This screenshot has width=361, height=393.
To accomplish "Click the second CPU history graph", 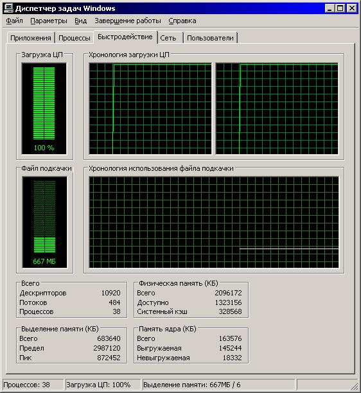I will coord(277,109).
